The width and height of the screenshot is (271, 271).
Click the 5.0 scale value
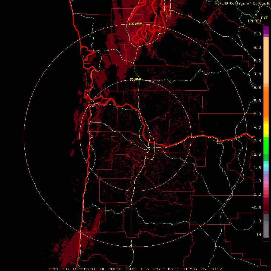pos(257,114)
